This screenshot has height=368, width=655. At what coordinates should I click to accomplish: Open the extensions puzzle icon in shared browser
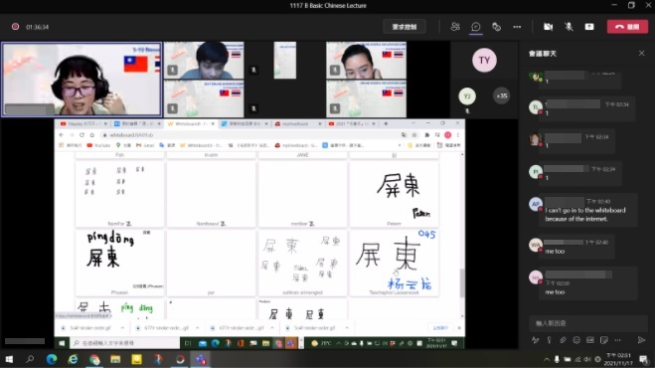click(x=427, y=135)
